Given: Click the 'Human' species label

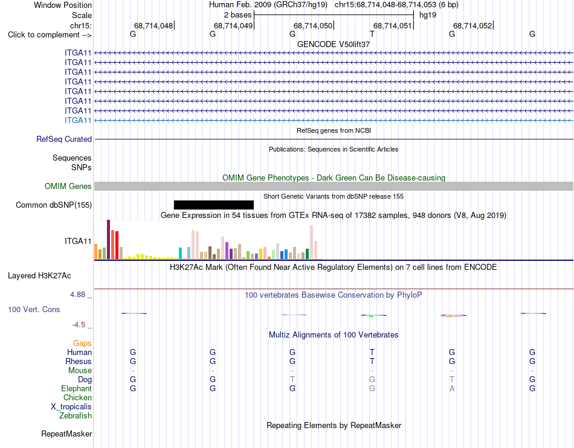Looking at the screenshot, I should point(79,352).
